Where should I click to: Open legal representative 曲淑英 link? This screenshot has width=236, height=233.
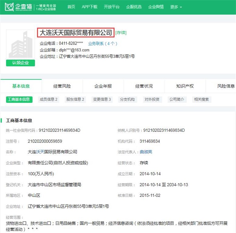click(146, 152)
